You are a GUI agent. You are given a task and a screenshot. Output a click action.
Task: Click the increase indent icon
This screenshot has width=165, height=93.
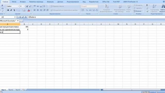47,10
